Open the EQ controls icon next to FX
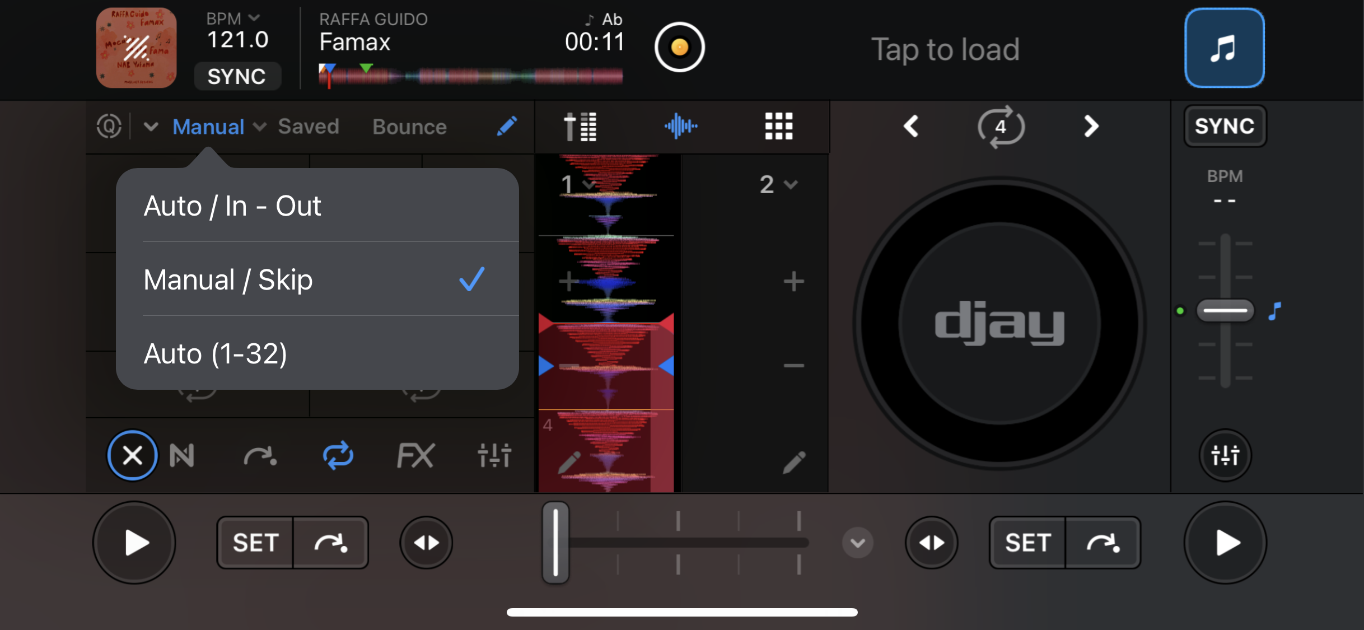This screenshot has width=1364, height=630. (x=494, y=455)
